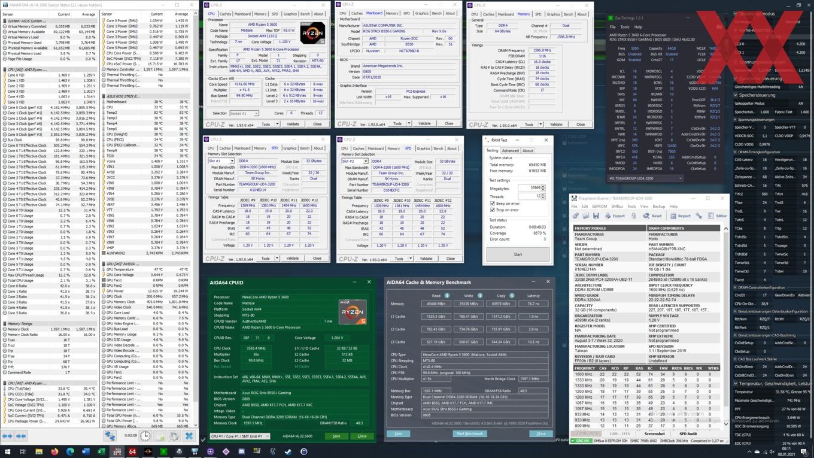
Task: Open HWiNFO sensor settings gear icon
Action: (174, 436)
